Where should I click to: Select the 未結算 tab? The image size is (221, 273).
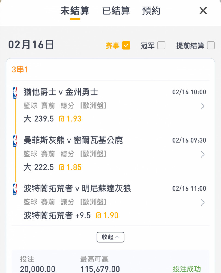point(75,11)
